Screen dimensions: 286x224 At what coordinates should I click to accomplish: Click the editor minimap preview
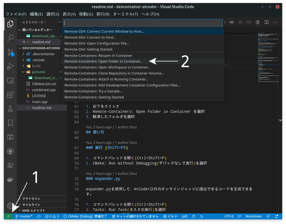pos(268,57)
